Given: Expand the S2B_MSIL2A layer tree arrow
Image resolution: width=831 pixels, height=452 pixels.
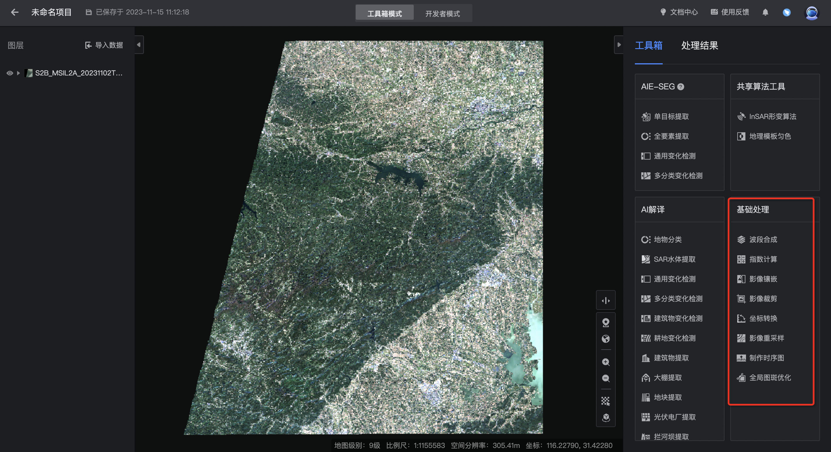Looking at the screenshot, I should click(x=18, y=73).
